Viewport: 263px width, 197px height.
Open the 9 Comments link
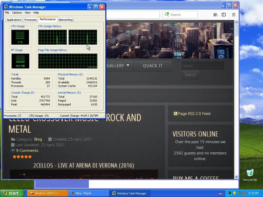coord(27,150)
